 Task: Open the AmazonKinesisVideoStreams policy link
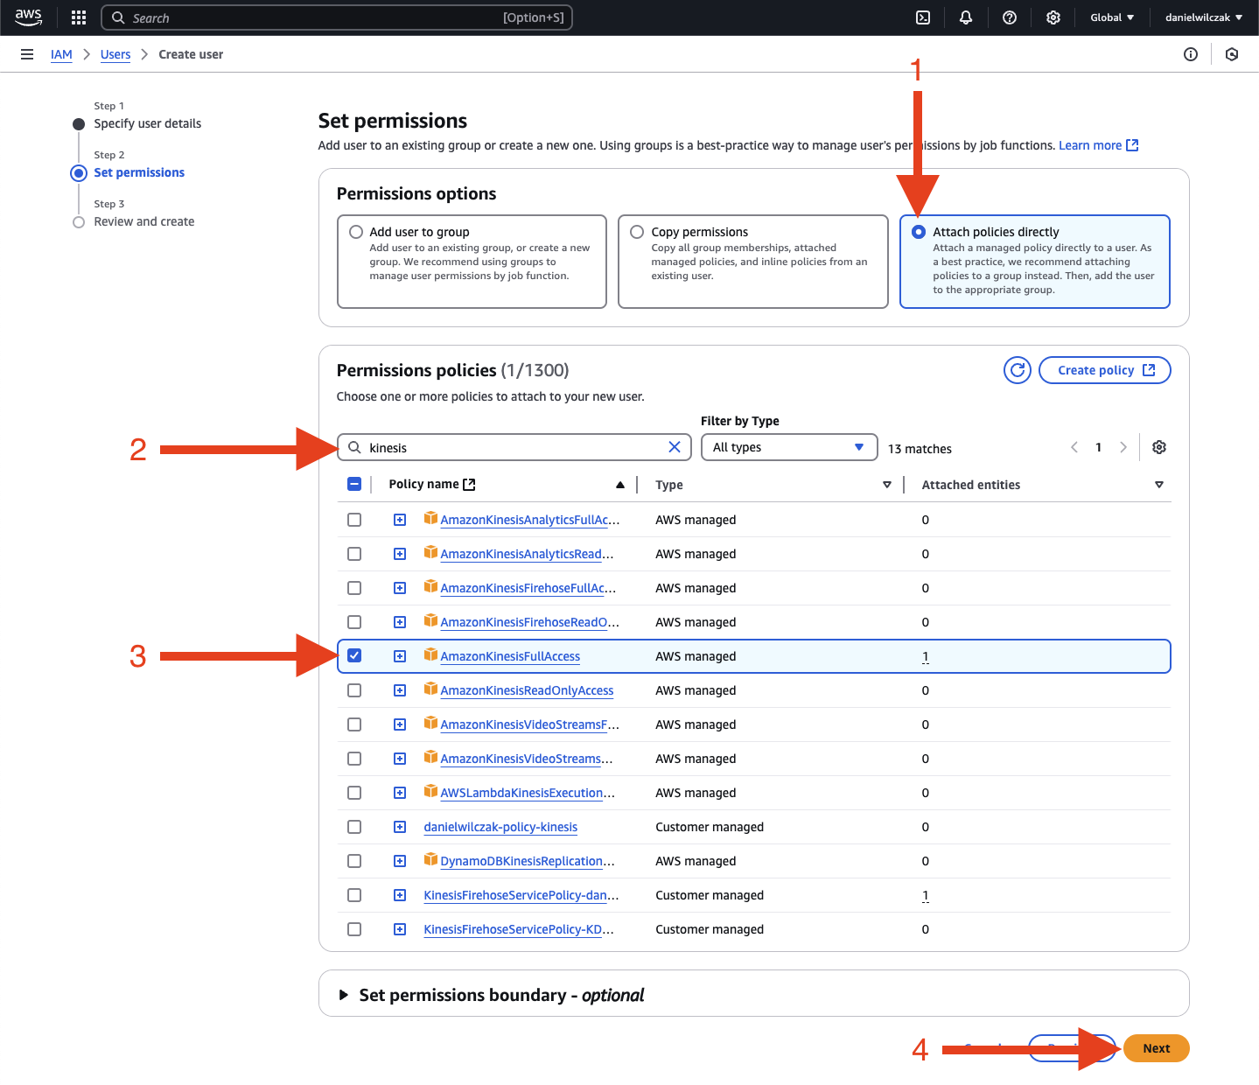(527, 759)
